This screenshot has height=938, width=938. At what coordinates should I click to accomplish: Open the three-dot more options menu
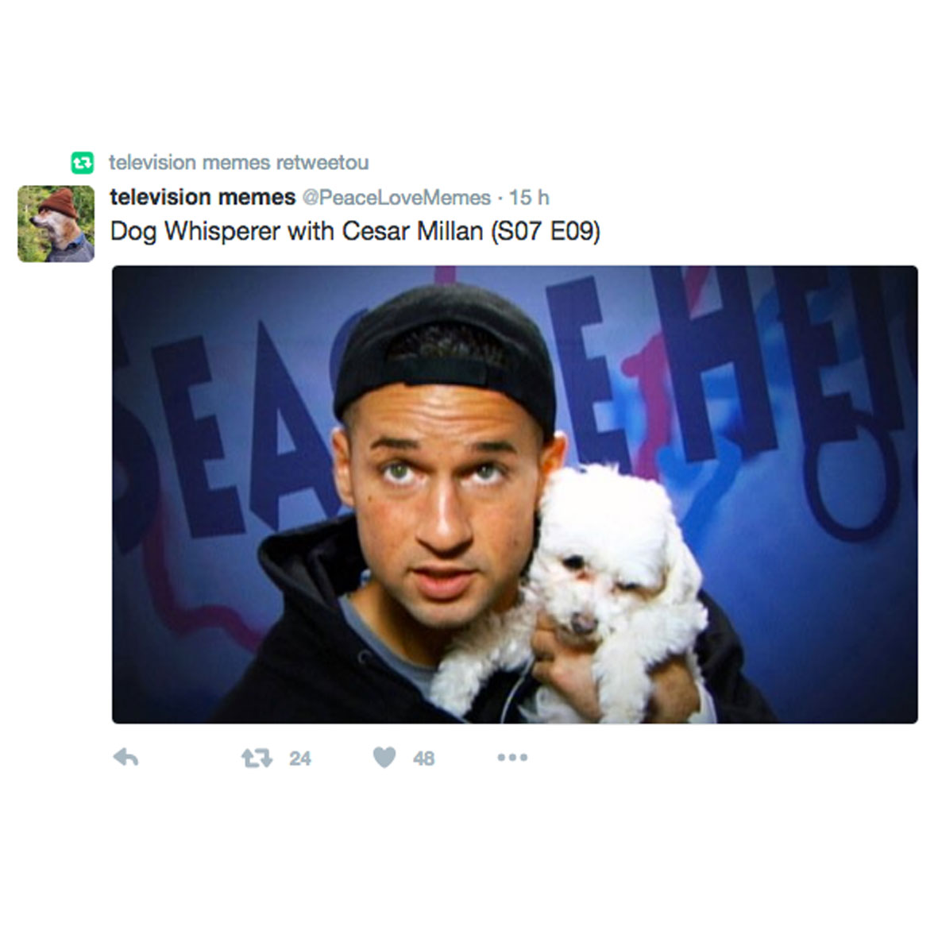(512, 758)
